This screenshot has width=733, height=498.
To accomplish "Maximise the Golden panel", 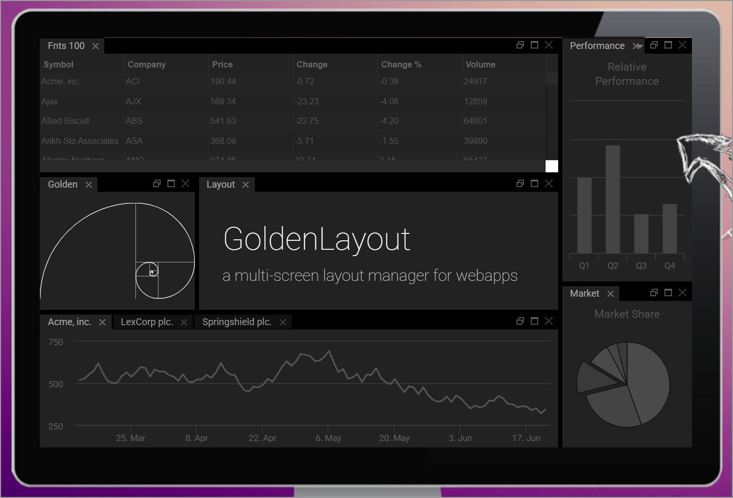I will click(171, 183).
